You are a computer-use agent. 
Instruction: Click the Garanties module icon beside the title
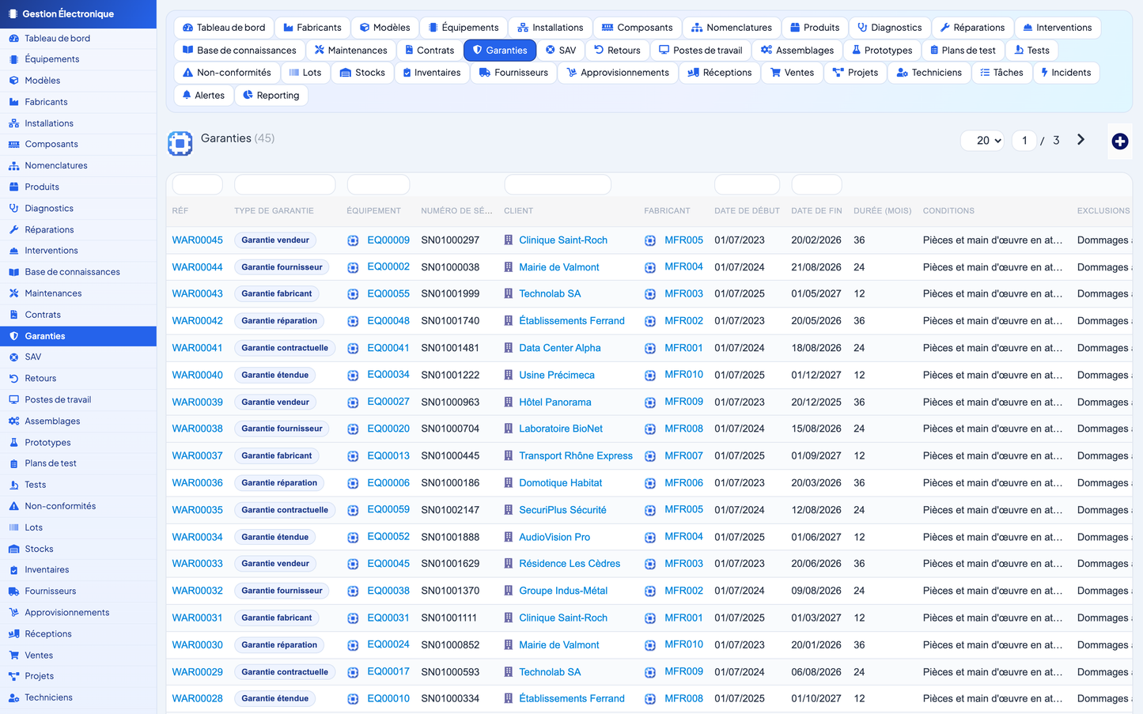(180, 143)
